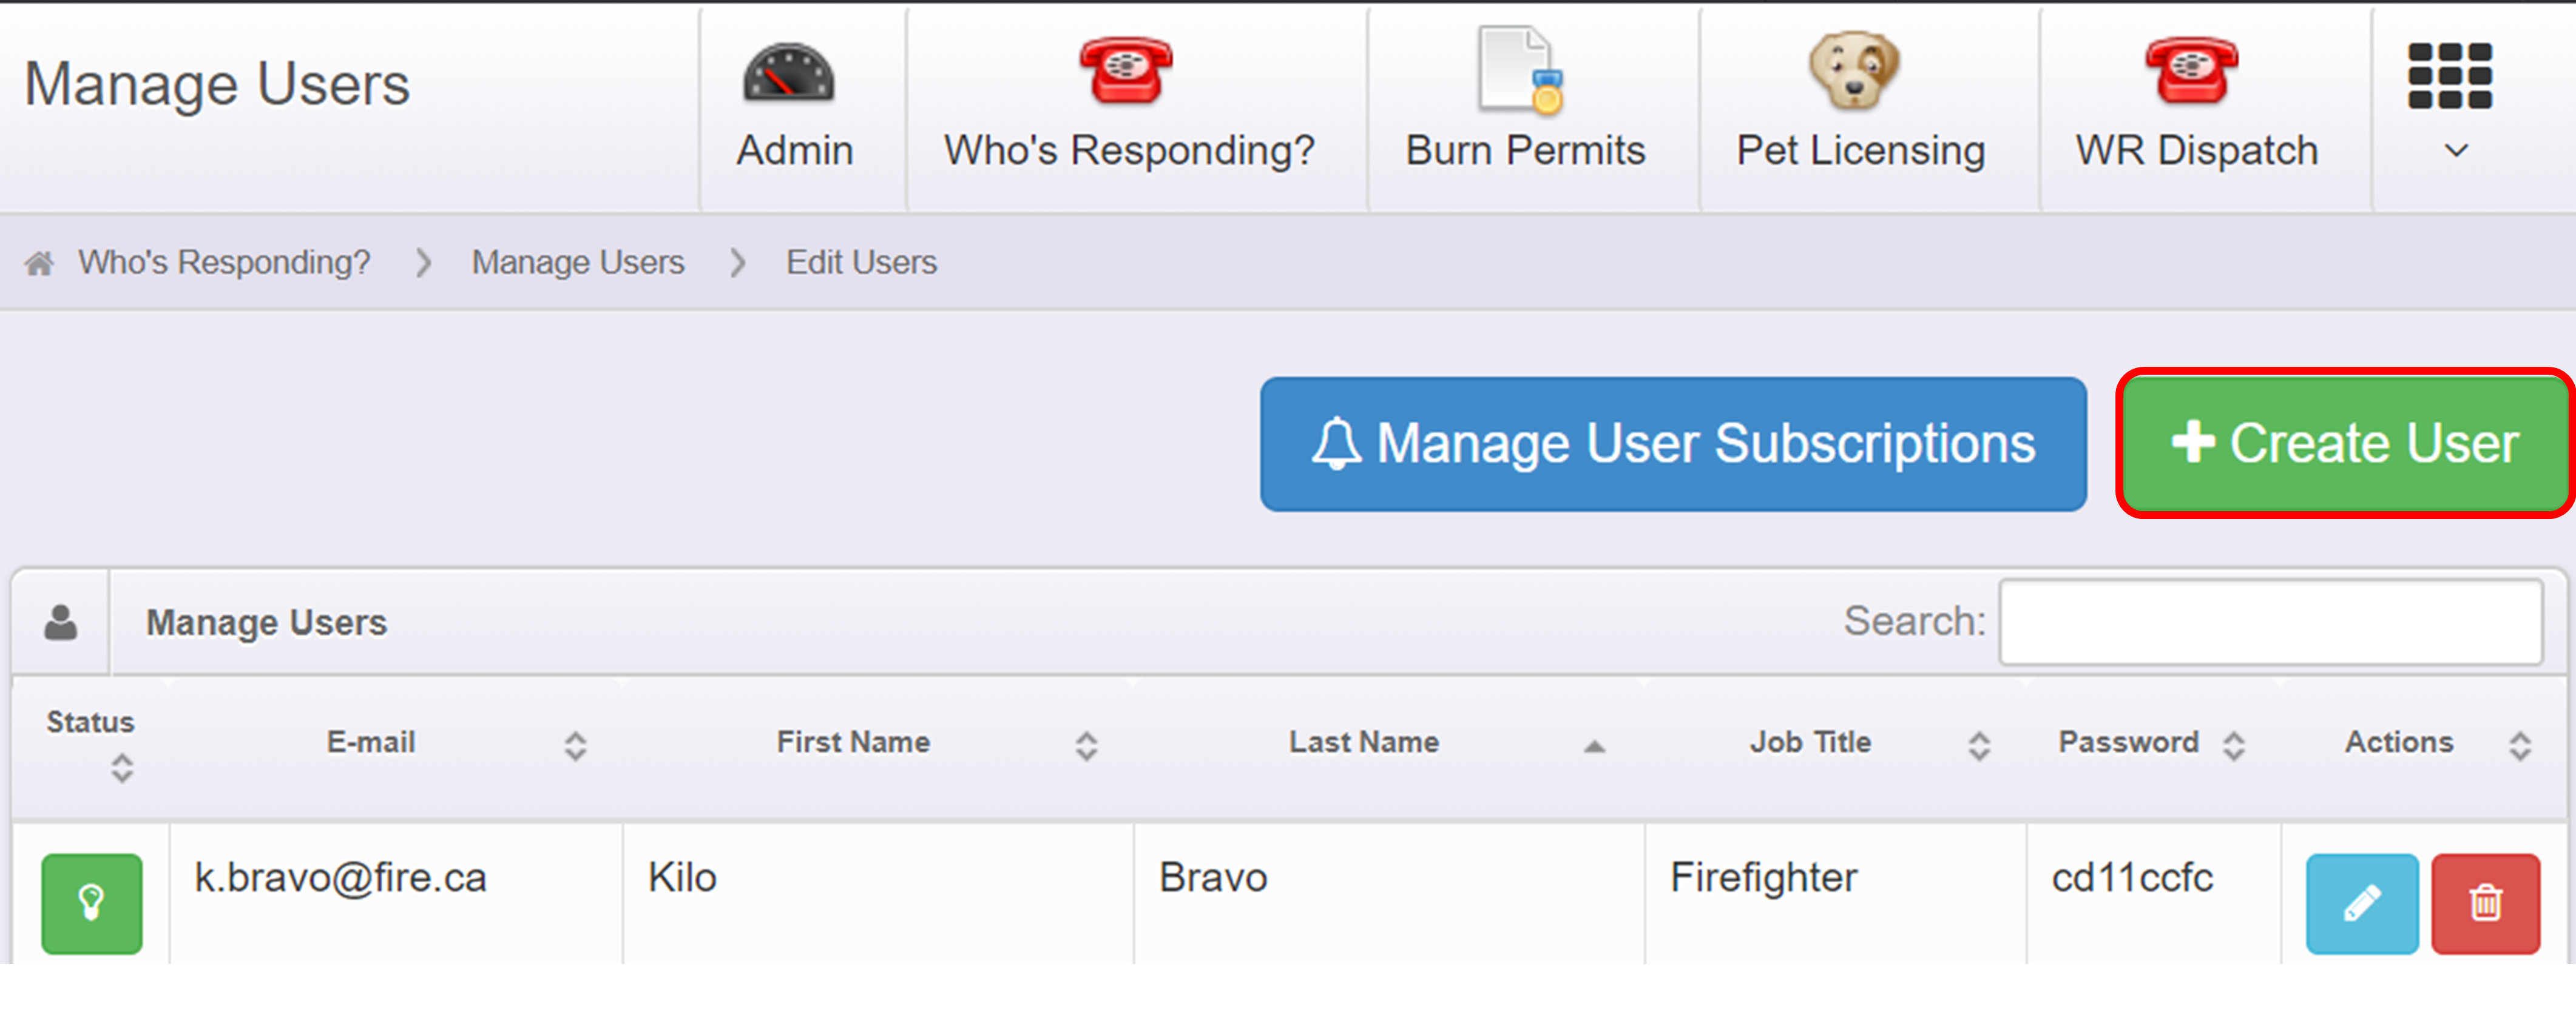Open the Admin gauge icon
The height and width of the screenshot is (1012, 2576).
click(x=788, y=73)
